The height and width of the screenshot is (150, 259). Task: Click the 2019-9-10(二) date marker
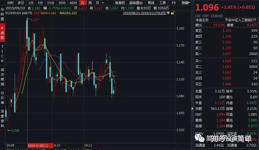[40, 145]
